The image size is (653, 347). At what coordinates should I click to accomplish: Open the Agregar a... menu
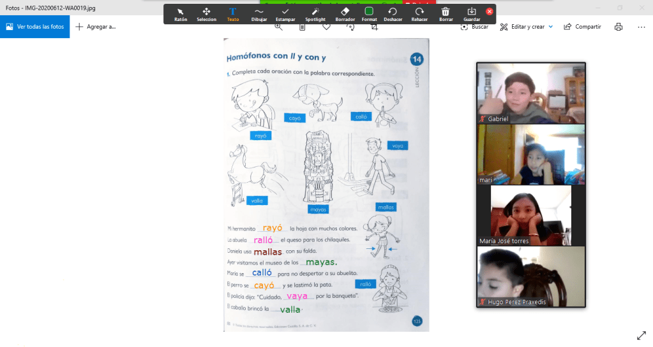96,27
